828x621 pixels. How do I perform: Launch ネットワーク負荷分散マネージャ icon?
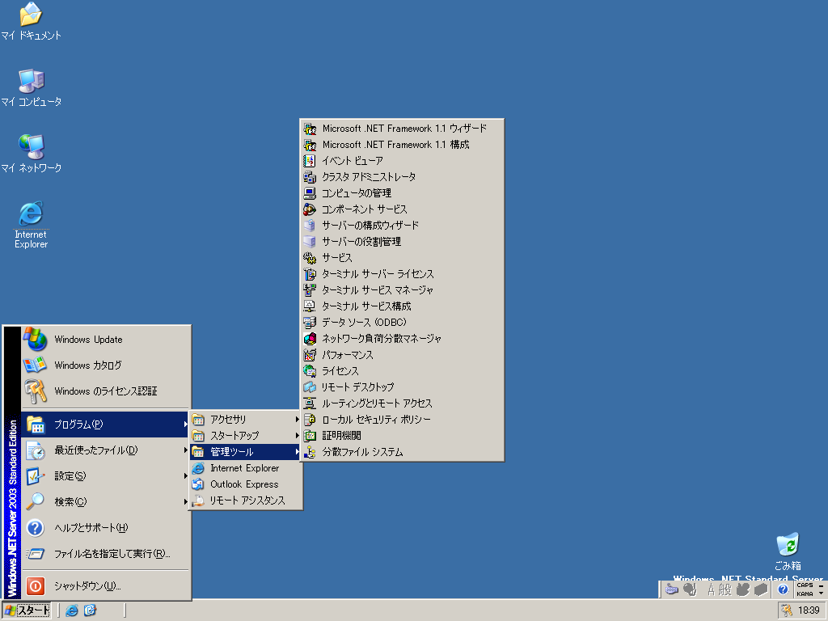[x=310, y=339]
